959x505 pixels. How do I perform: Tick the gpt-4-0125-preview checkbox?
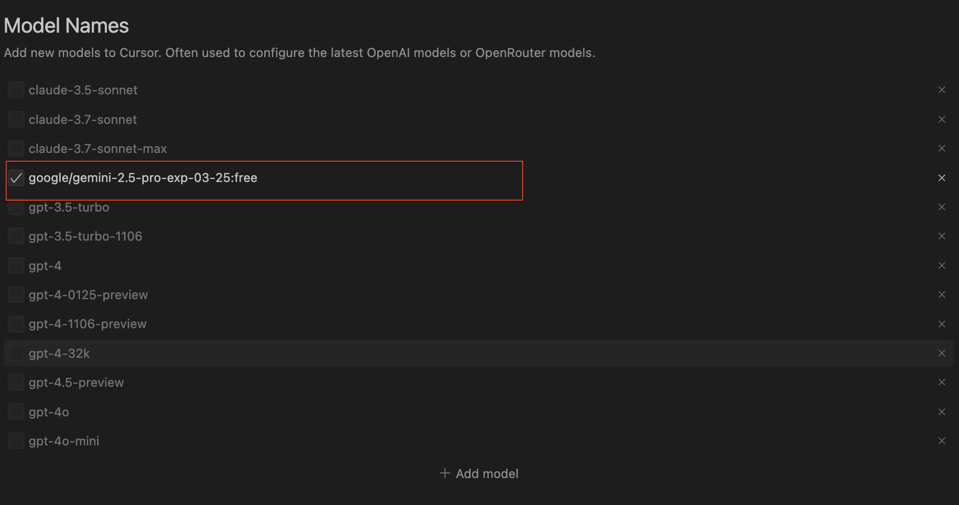click(x=16, y=294)
